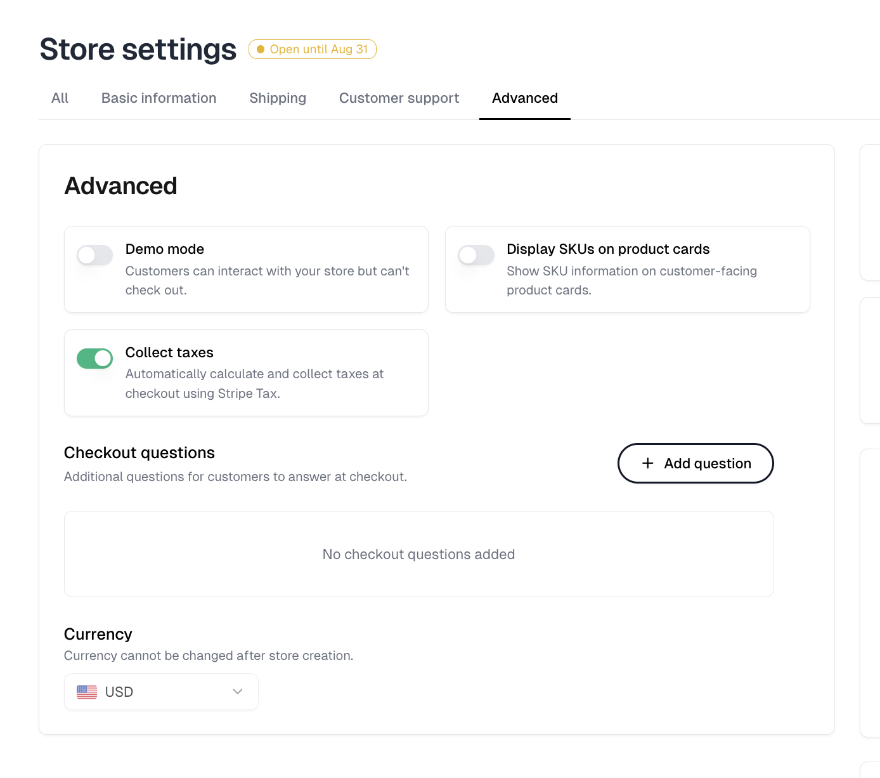Click the Open until Aug 31 badge
Image resolution: width=880 pixels, height=778 pixels.
[313, 49]
